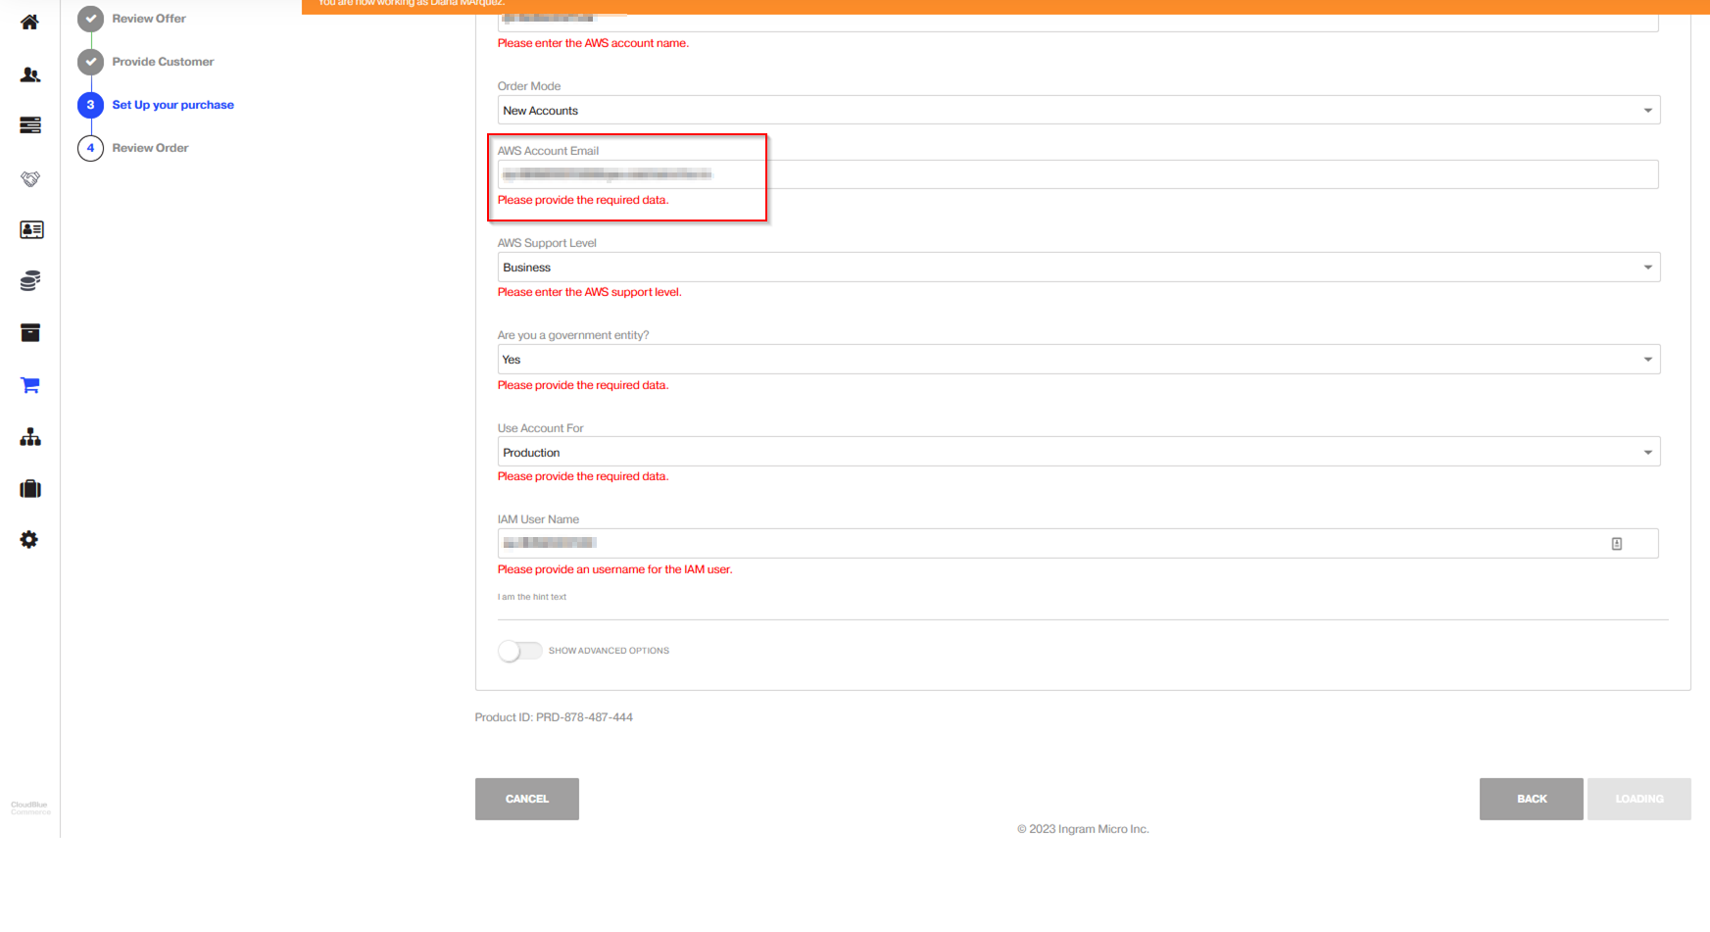The image size is (1710, 932).
Task: Expand the government entity dropdown
Action: [x=1078, y=360]
